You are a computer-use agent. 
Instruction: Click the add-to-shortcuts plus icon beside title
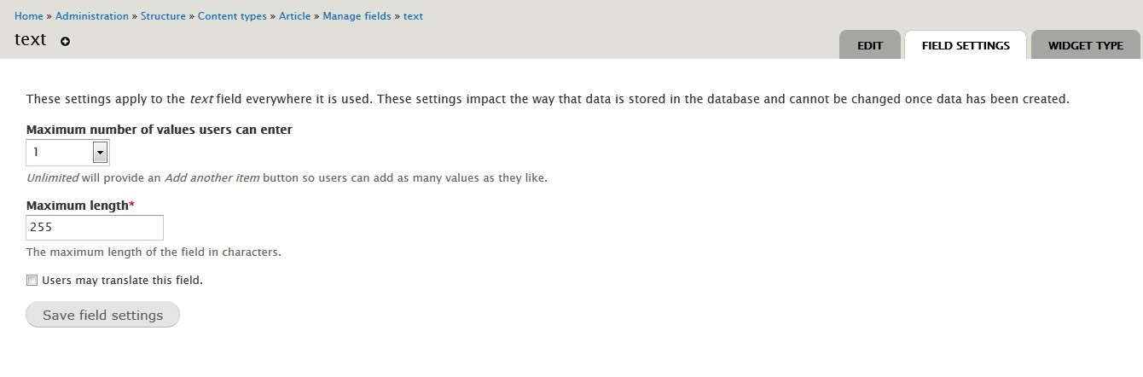point(66,41)
